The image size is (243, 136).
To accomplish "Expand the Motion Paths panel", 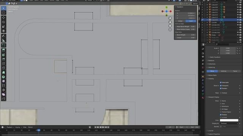I will click(x=212, y=75).
